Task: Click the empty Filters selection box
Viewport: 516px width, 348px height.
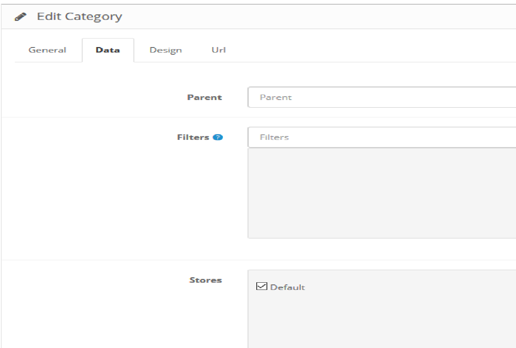Action: (x=382, y=193)
